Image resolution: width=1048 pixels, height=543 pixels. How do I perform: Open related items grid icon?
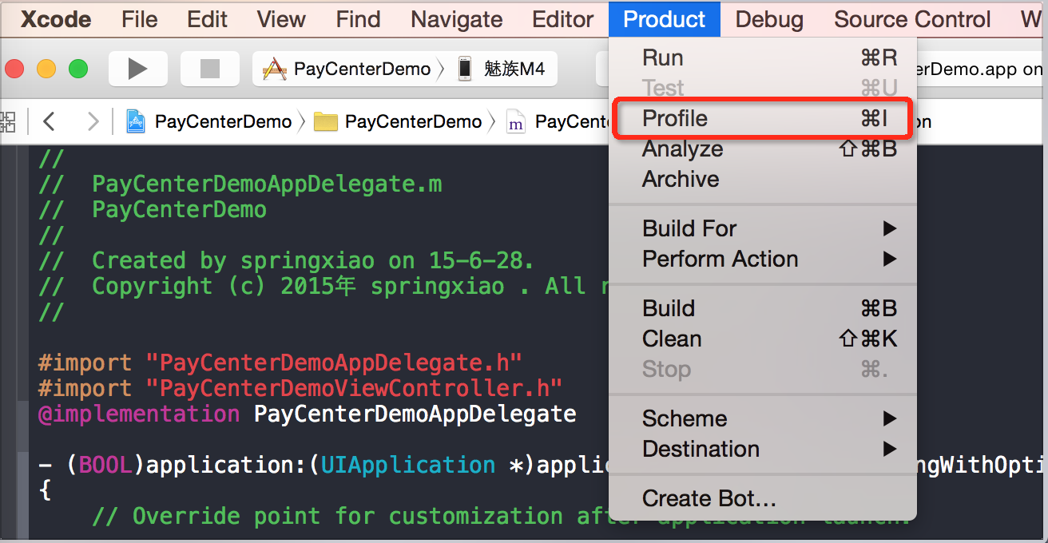click(x=8, y=121)
